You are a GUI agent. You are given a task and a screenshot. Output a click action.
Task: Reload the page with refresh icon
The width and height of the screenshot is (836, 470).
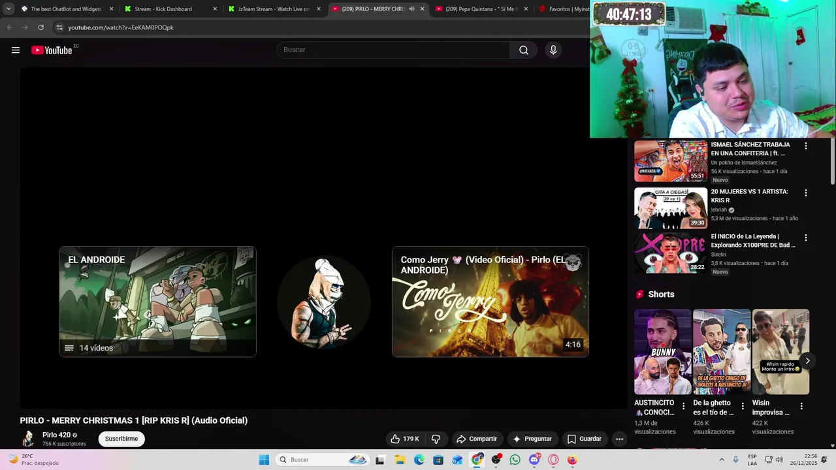tap(40, 27)
